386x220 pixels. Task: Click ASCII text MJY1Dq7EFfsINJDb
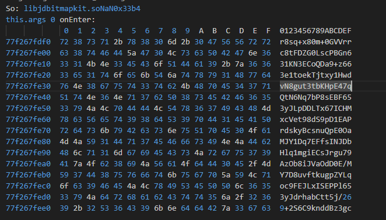point(315,142)
